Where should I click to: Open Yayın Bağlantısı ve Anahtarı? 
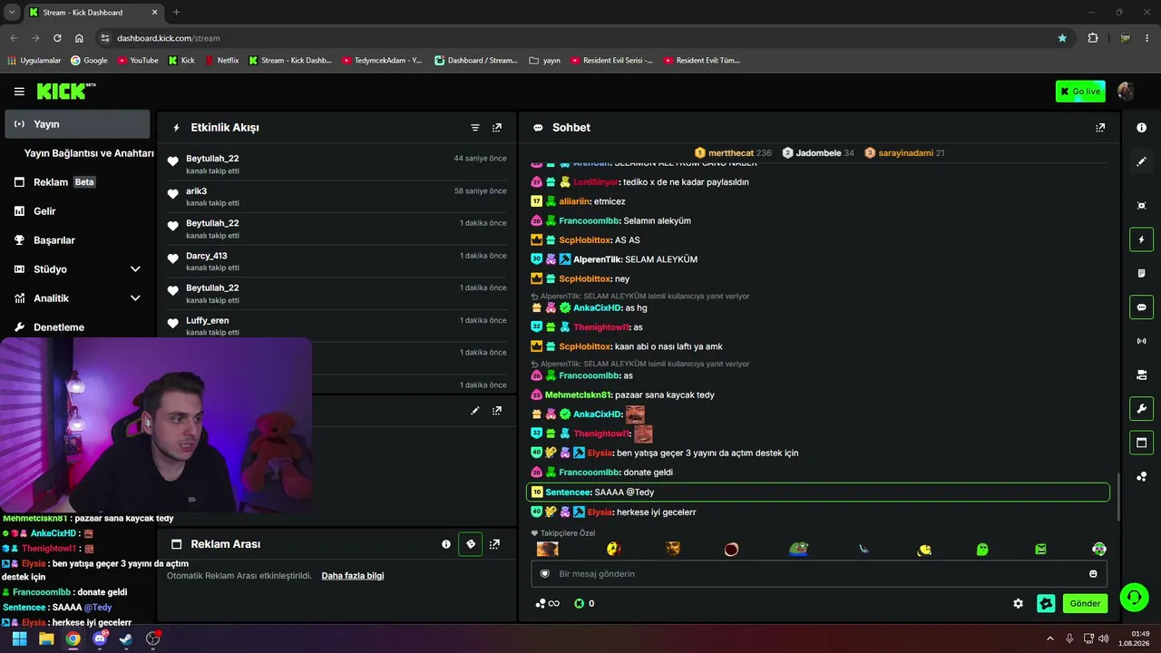89,153
